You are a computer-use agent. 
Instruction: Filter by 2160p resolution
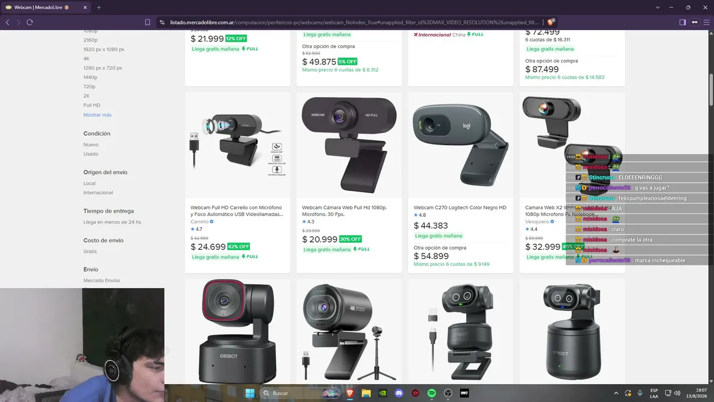coord(90,40)
